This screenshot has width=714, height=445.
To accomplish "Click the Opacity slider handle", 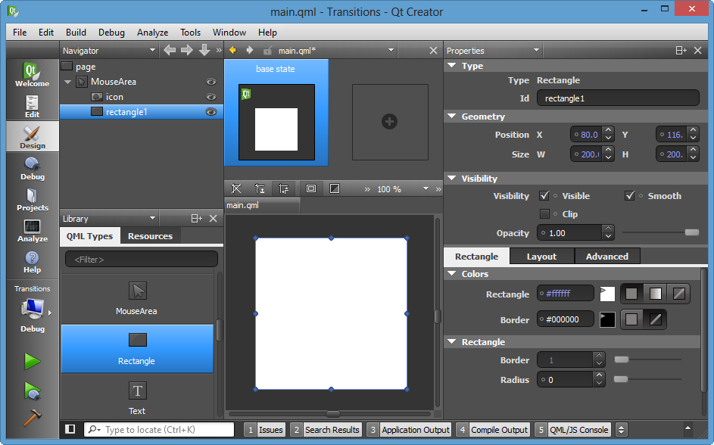I will tap(692, 232).
